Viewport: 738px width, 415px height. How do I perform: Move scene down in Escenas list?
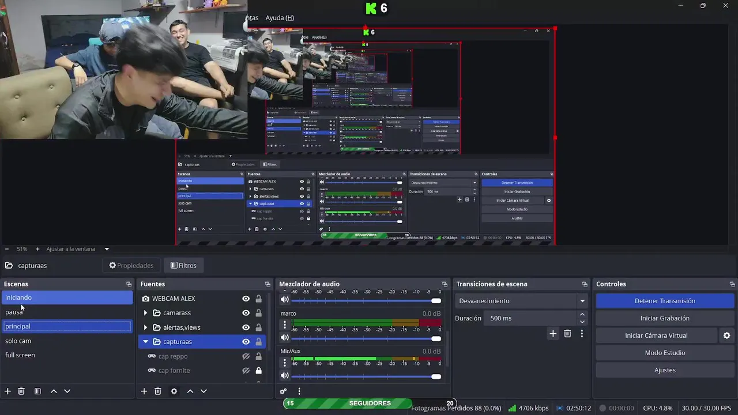[x=67, y=391]
